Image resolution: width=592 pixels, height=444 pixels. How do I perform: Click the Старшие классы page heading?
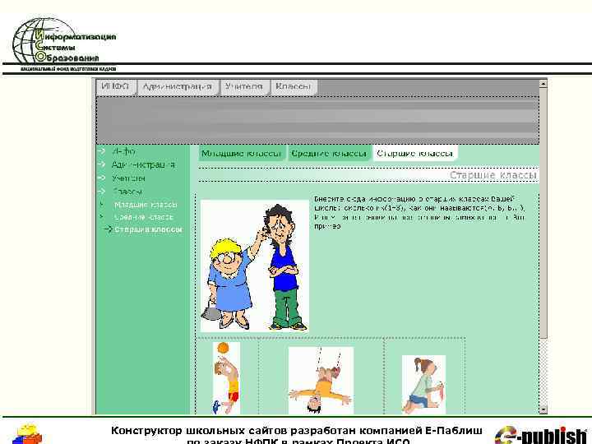[493, 175]
